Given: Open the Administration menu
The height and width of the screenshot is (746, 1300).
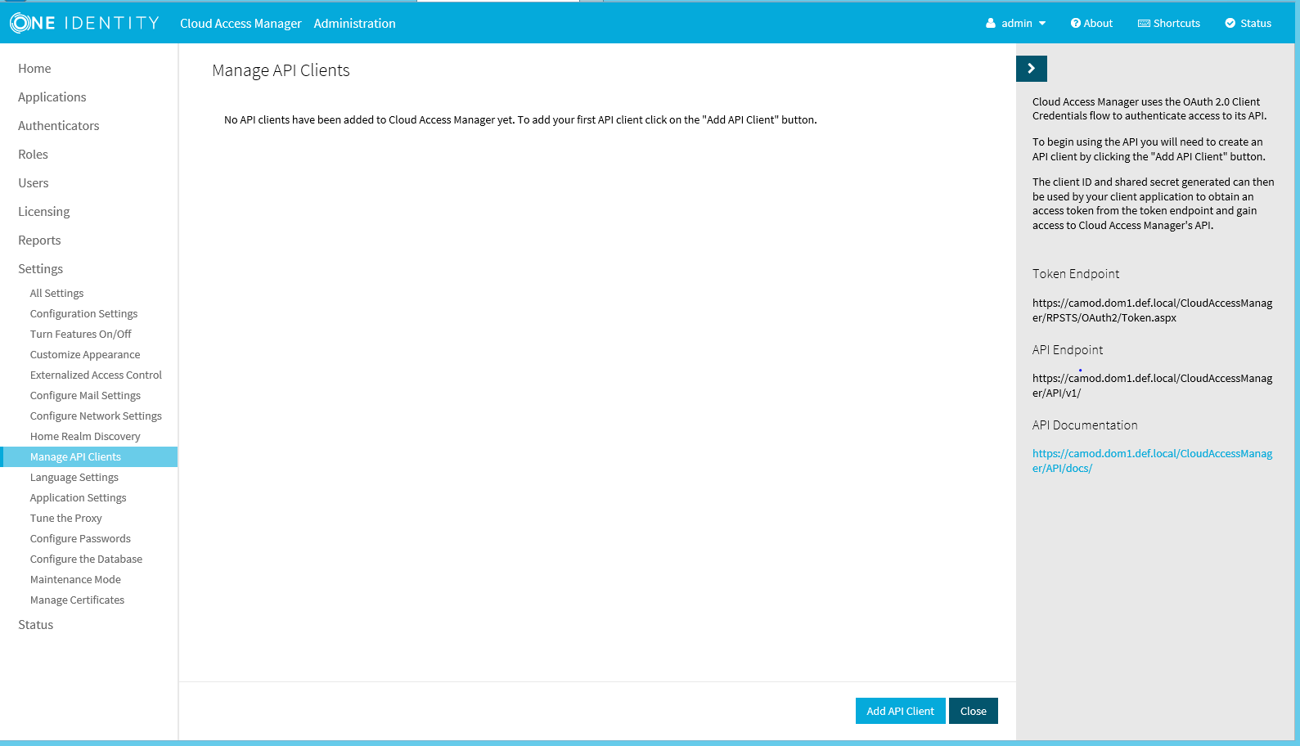Looking at the screenshot, I should [354, 24].
